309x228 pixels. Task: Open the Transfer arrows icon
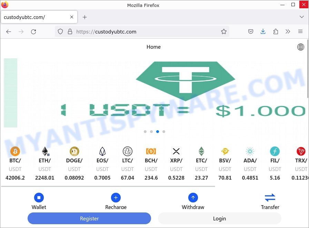coord(270,198)
